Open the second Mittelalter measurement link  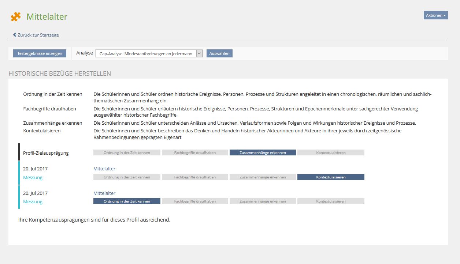coord(104,193)
